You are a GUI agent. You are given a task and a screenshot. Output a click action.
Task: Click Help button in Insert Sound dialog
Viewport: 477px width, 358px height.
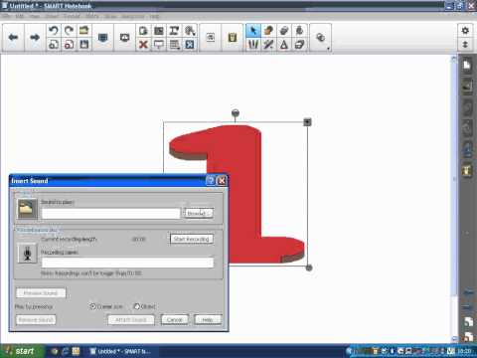(x=208, y=319)
